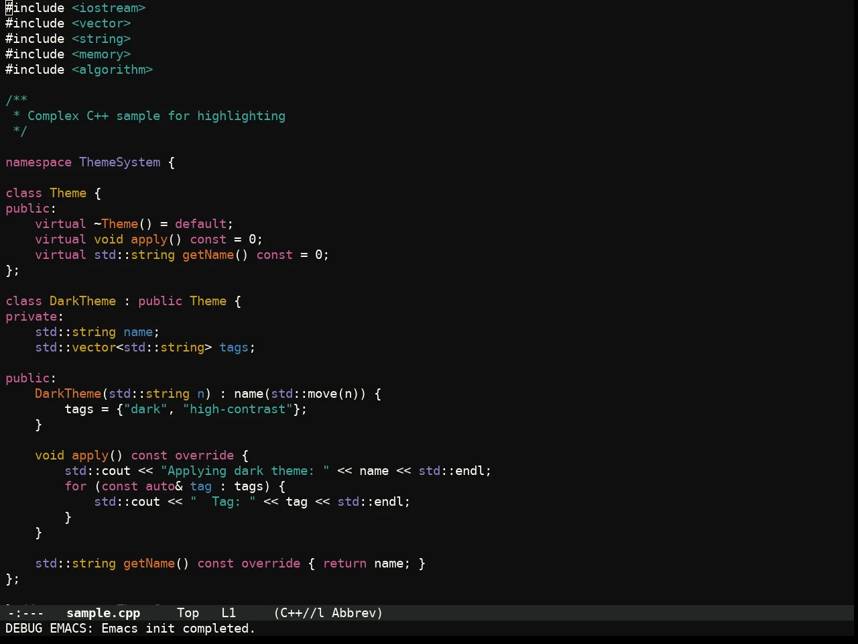Image resolution: width=858 pixels, height=644 pixels.
Task: Click std::endl on the Tag output line
Action: (x=371, y=502)
